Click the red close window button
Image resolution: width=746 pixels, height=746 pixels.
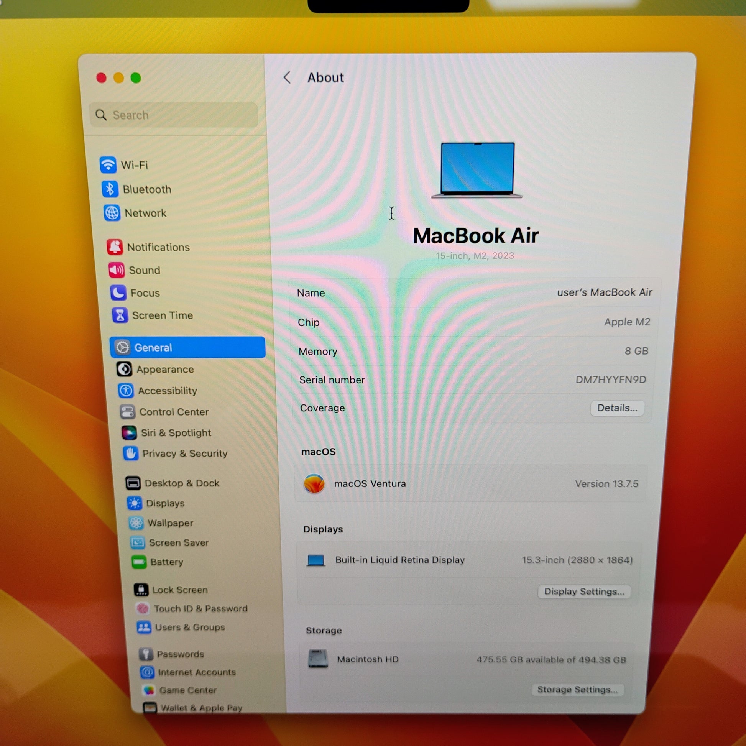coord(101,77)
